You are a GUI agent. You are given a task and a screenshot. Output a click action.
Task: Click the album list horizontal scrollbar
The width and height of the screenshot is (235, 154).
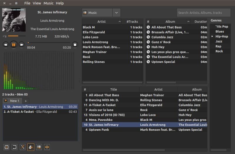click(161, 82)
